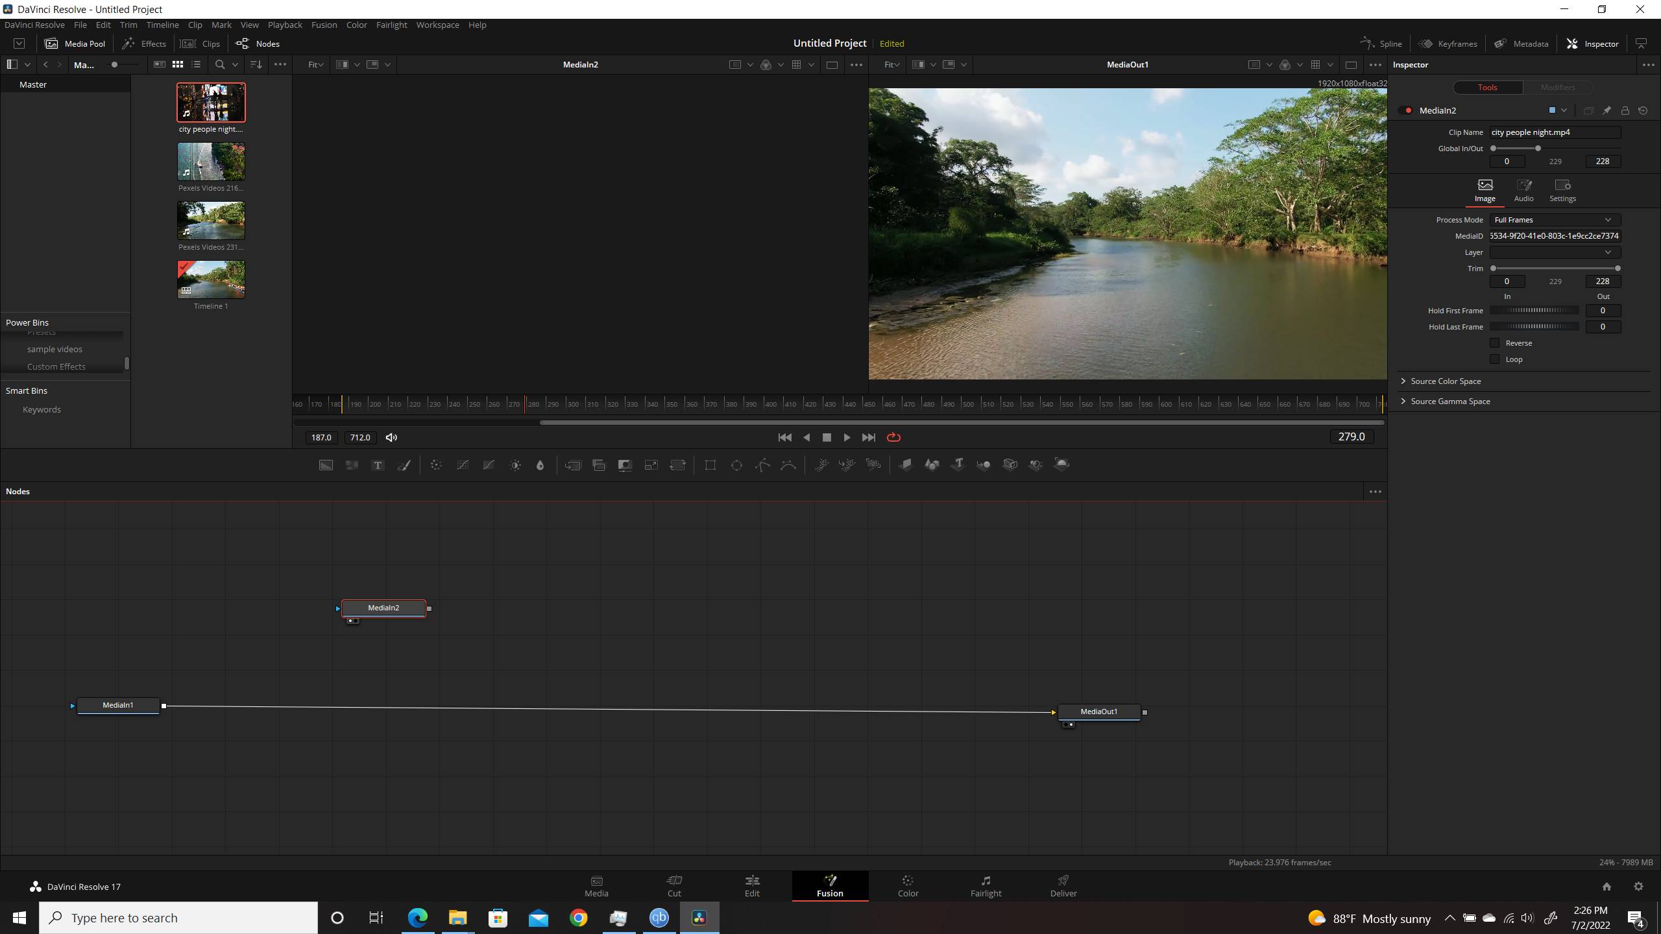This screenshot has height=934, width=1661.
Task: Mute audio with the speaker icon
Action: point(391,438)
